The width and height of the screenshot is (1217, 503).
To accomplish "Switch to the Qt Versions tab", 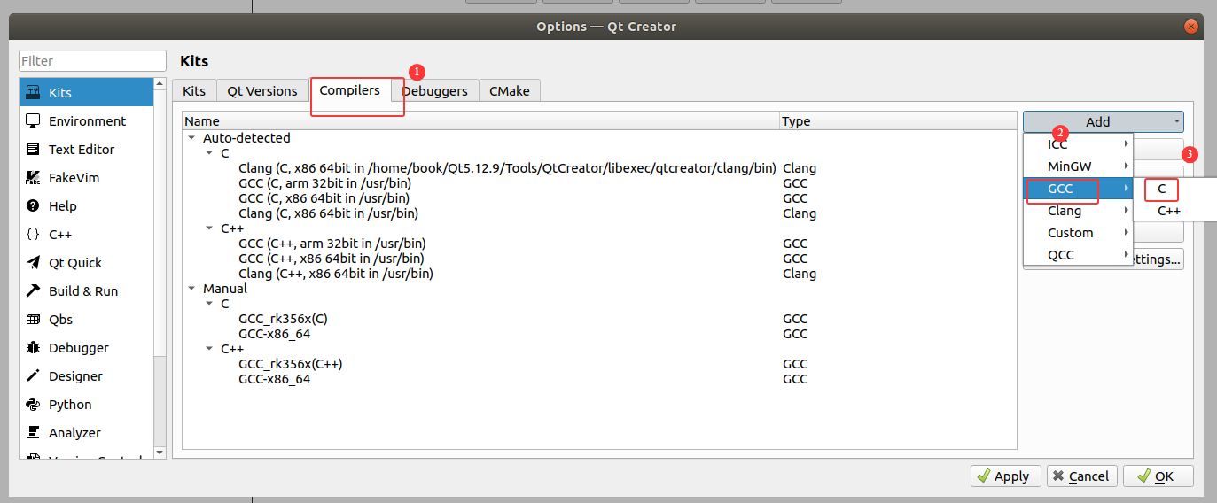I will pos(262,90).
